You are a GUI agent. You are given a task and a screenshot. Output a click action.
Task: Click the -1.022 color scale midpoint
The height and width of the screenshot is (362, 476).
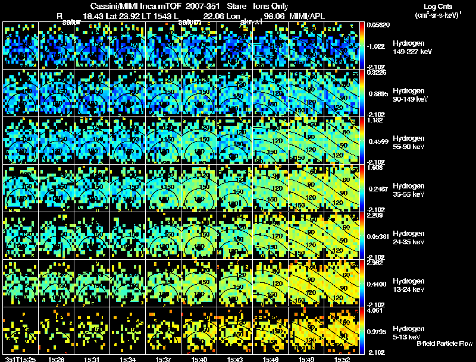click(x=376, y=46)
